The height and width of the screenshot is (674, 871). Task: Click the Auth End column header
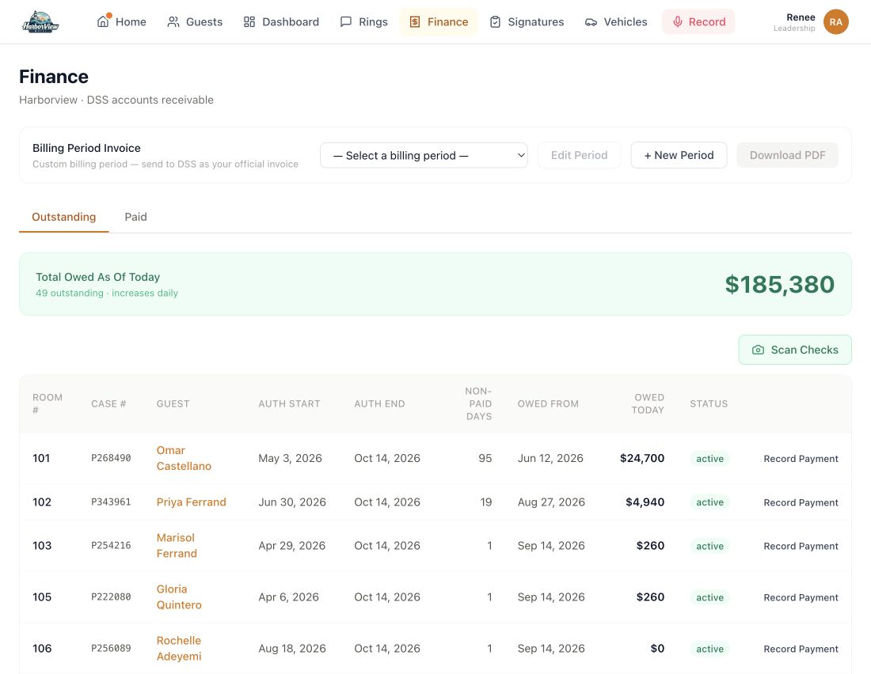[379, 403]
